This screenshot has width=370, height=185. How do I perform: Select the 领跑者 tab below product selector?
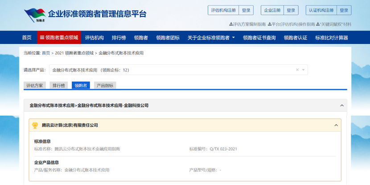(x=81, y=85)
